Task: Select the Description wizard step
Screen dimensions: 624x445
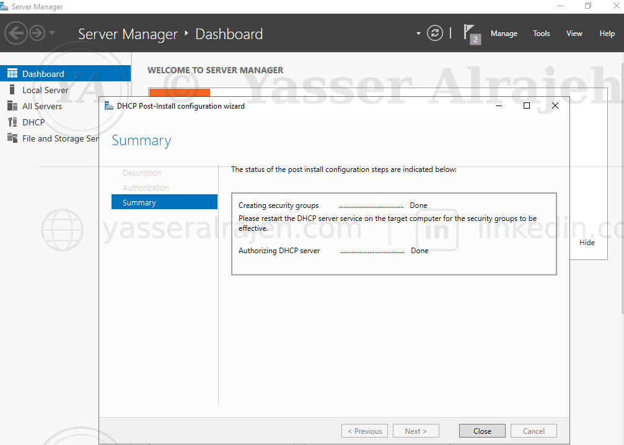Action: coord(142,173)
